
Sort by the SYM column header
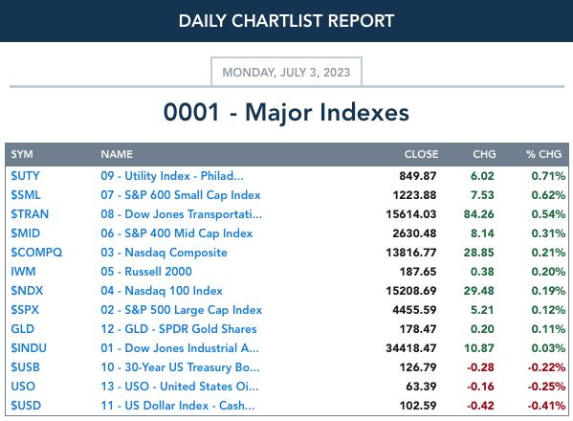(x=22, y=154)
